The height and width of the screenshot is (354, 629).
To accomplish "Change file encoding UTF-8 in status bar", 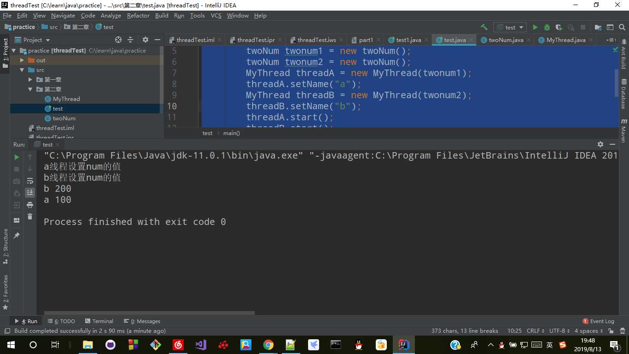I will [559, 331].
